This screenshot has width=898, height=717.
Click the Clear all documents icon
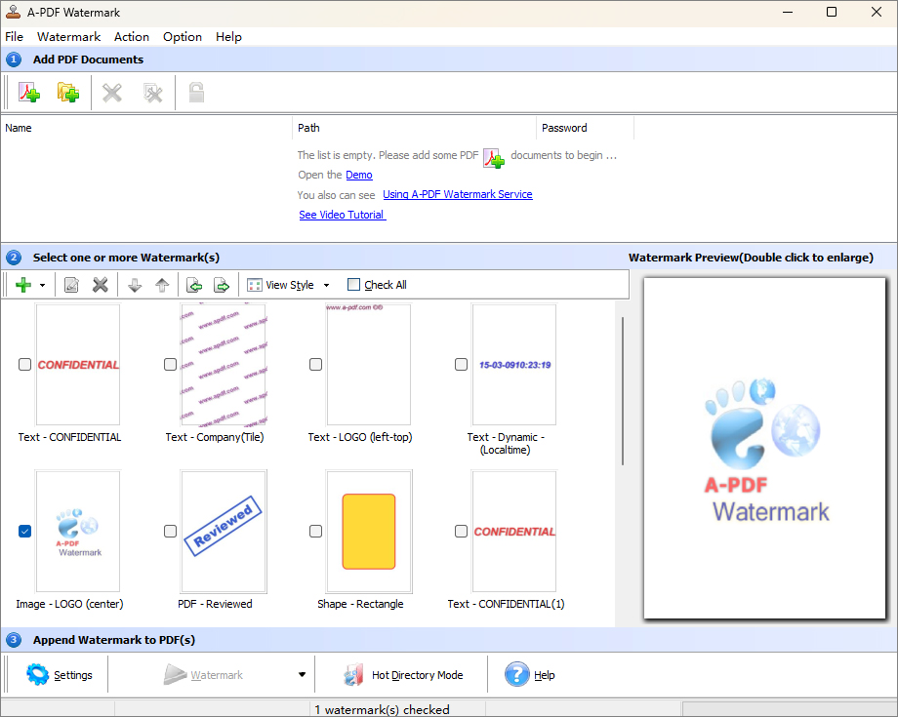coord(153,92)
